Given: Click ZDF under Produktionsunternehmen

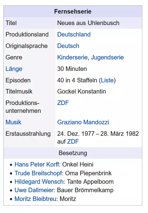Looking at the screenshot, I should [63, 103].
